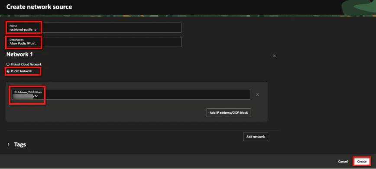Image resolution: width=376 pixels, height=169 pixels.
Task: Click the Network 1 heading
Action: pos(19,54)
